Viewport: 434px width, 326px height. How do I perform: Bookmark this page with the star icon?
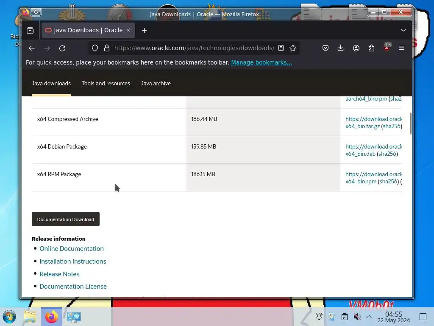[x=293, y=48]
